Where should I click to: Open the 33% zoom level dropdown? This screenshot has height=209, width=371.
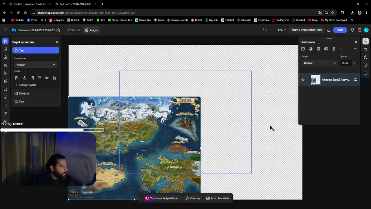click(282, 30)
